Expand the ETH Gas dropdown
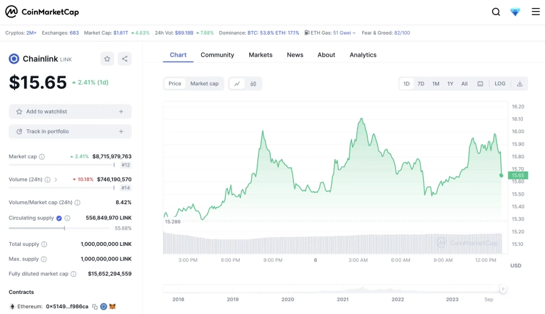Viewport: 545px width, 314px height. 354,33
